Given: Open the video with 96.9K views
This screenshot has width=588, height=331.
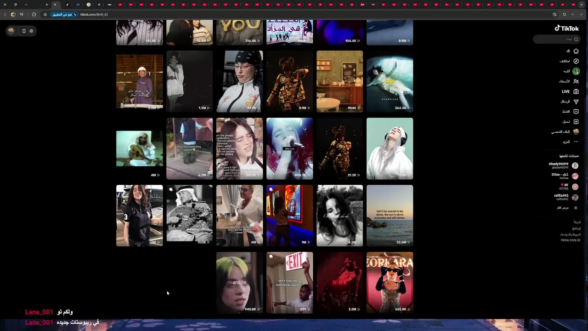Looking at the screenshot, I should point(239,81).
